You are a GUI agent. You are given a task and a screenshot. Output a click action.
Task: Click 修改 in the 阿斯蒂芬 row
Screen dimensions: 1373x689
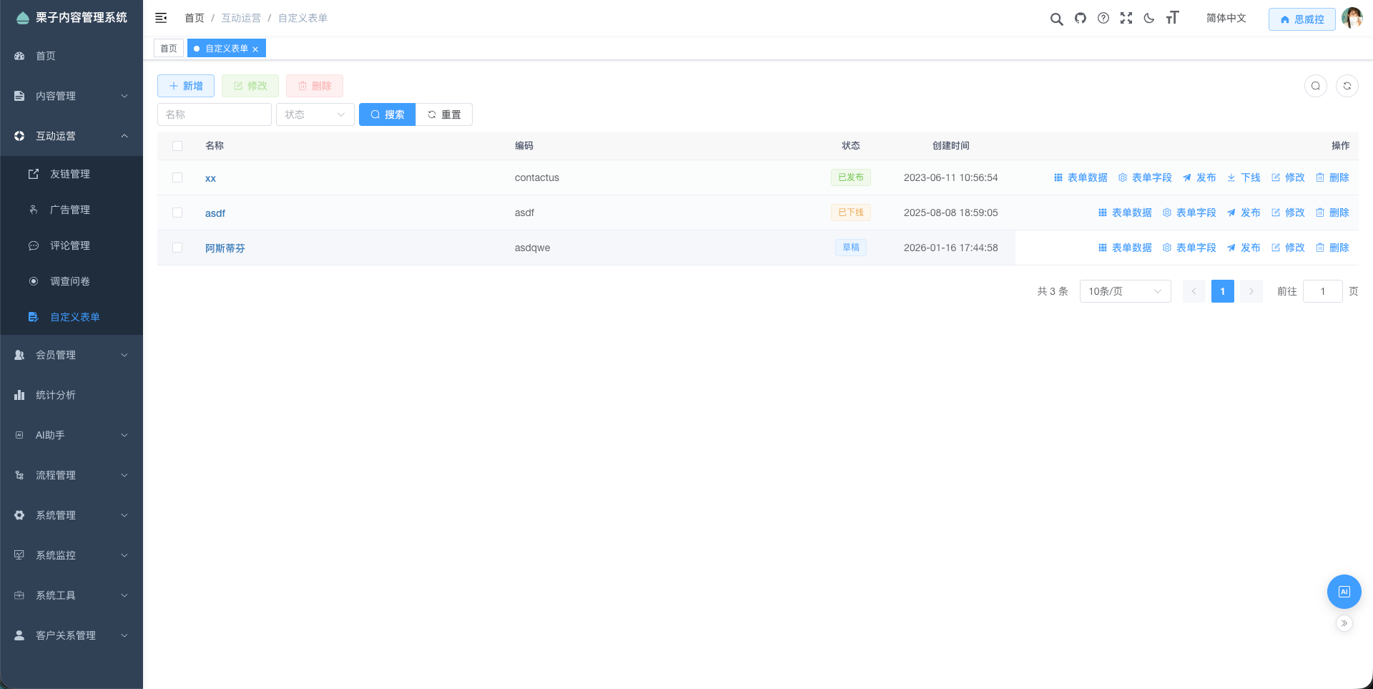pyautogui.click(x=1288, y=248)
